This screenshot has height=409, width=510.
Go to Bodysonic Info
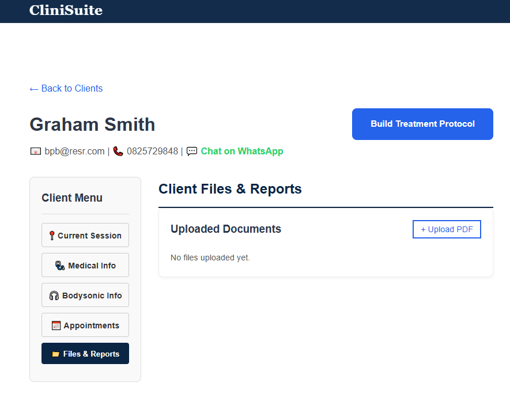[85, 295]
